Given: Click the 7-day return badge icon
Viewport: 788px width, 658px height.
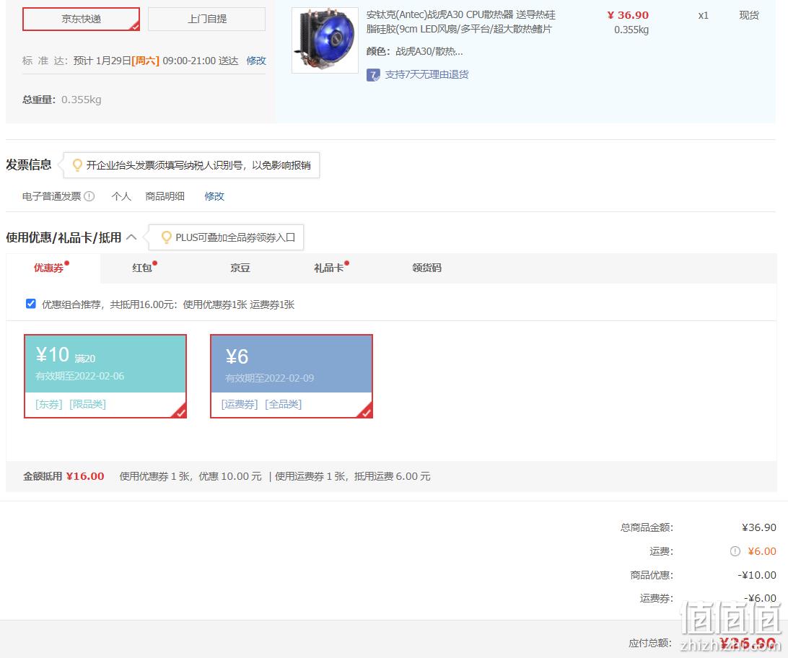Looking at the screenshot, I should (373, 75).
